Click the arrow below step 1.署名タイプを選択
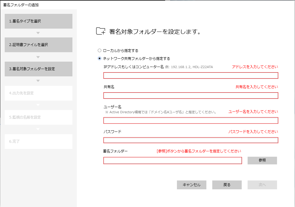This screenshot has width=295, height=207. point(38,33)
